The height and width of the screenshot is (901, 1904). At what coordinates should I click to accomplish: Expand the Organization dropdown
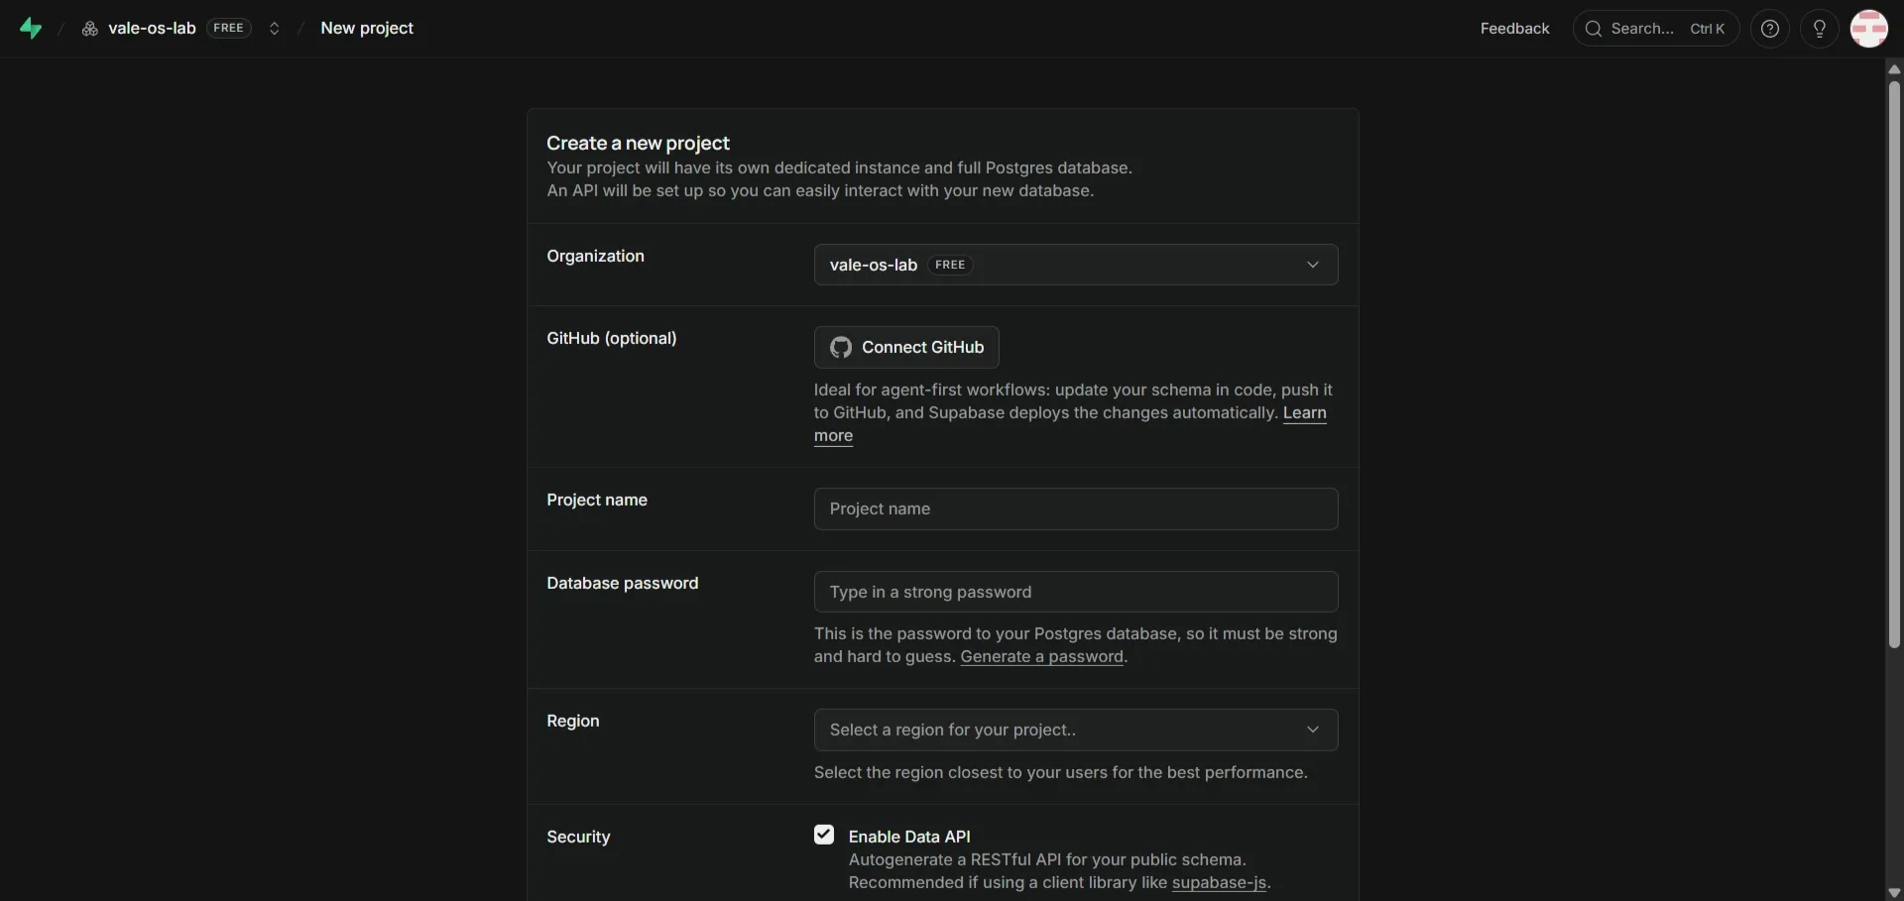(x=1076, y=265)
